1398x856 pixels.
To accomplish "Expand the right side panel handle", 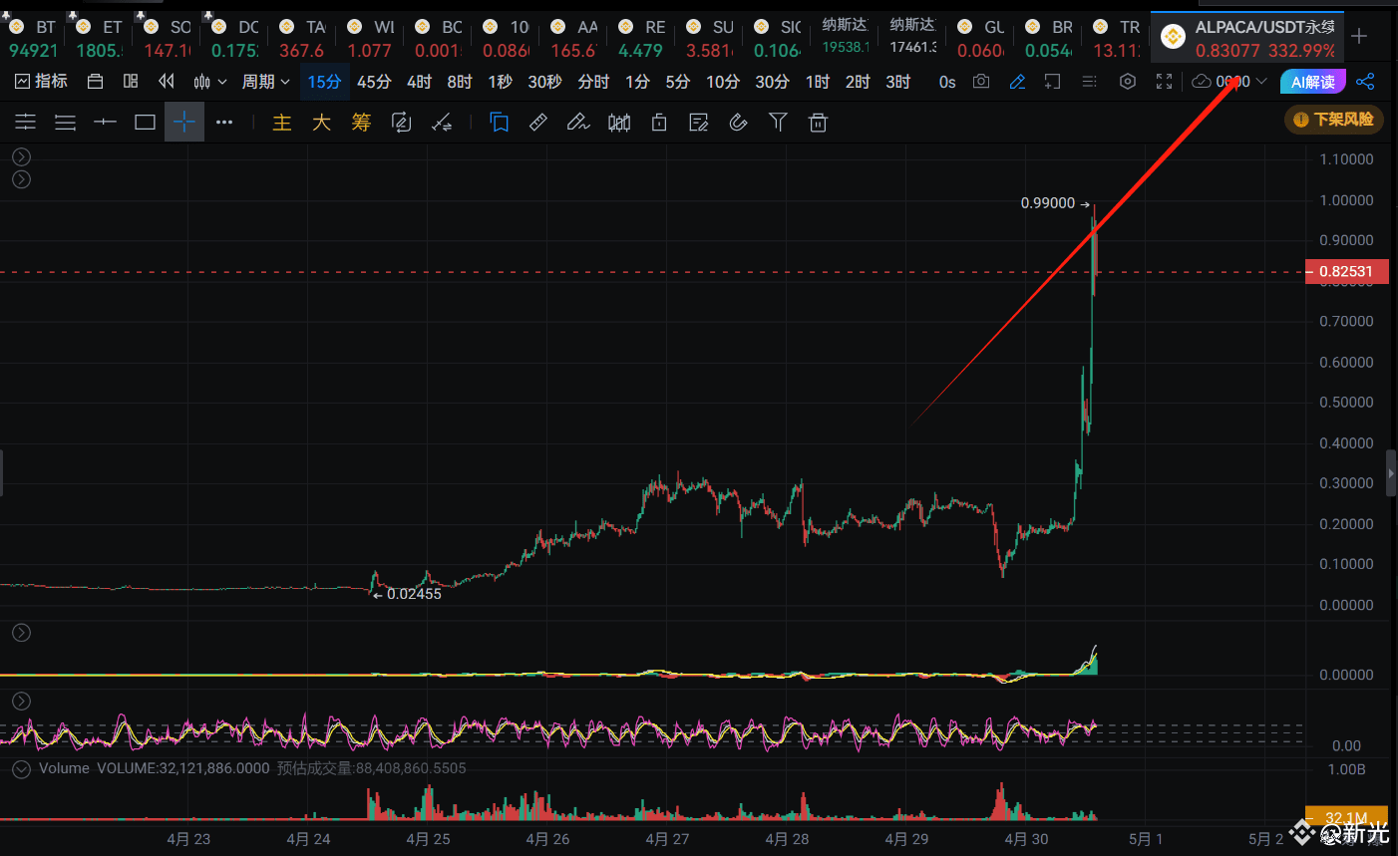I will (x=1391, y=473).
